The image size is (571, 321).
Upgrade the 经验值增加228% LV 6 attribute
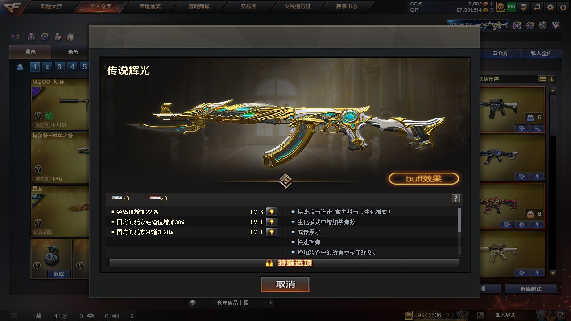tap(271, 212)
